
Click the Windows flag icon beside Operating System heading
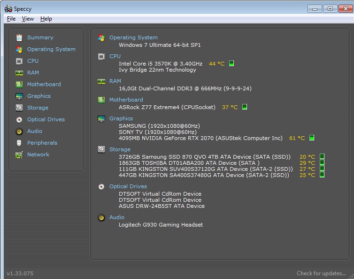pyautogui.click(x=101, y=37)
